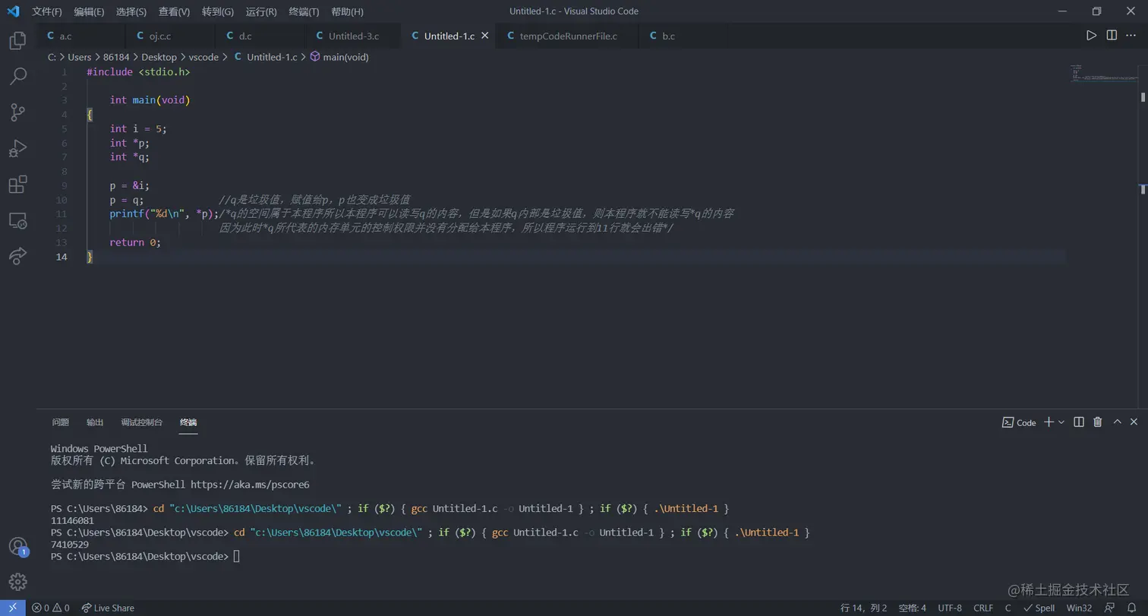
Task: Show errors and warnings count
Action: point(50,608)
